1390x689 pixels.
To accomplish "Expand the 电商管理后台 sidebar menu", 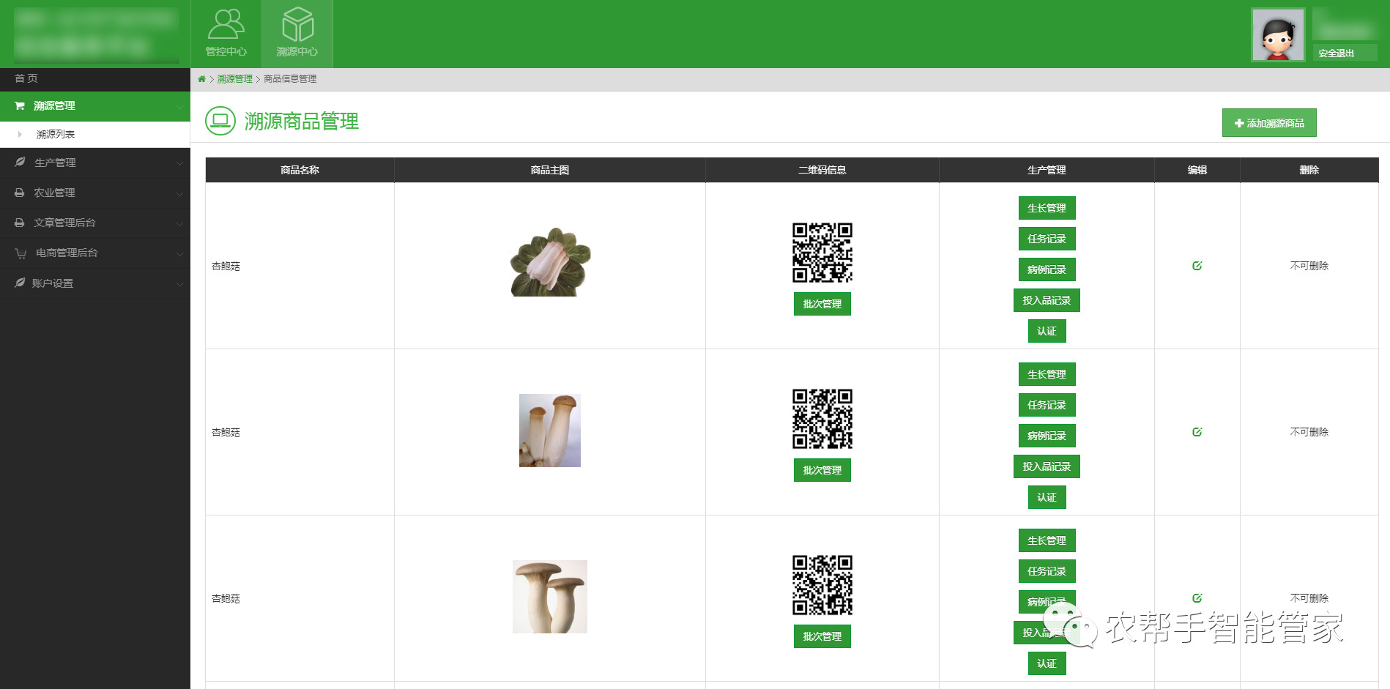I will click(95, 253).
